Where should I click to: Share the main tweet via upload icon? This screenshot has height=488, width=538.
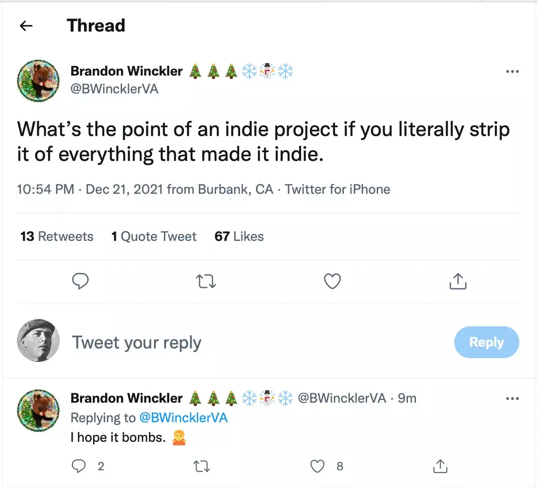pyautogui.click(x=458, y=281)
